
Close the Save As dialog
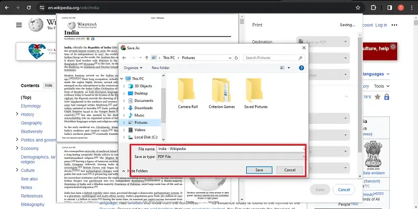304,48
